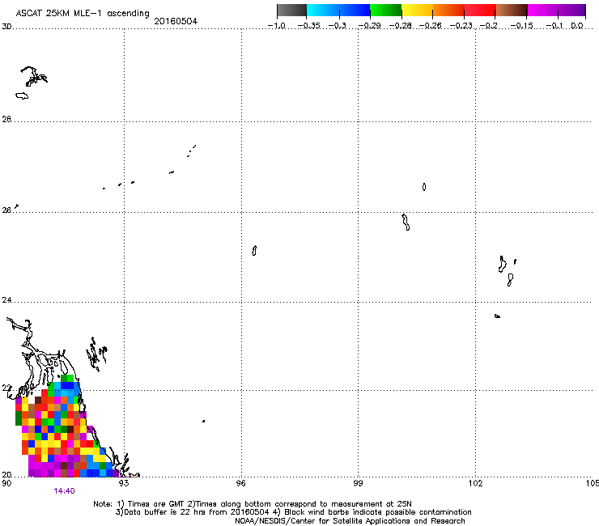Select the '-0.23' color scale label
This screenshot has width=599, height=526.
[461, 26]
